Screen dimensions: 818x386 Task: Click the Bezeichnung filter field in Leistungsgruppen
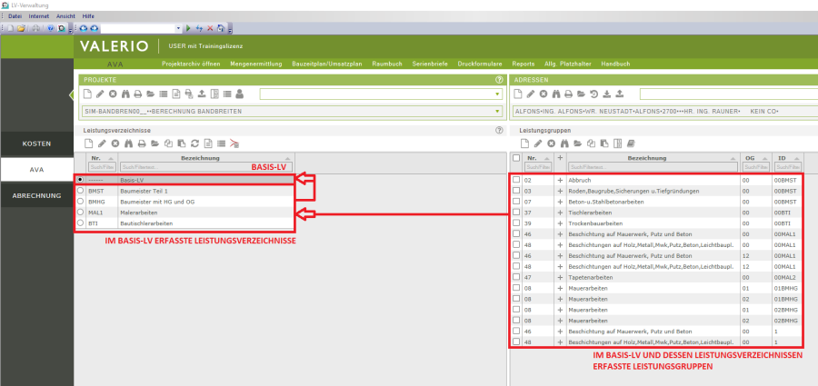(652, 168)
